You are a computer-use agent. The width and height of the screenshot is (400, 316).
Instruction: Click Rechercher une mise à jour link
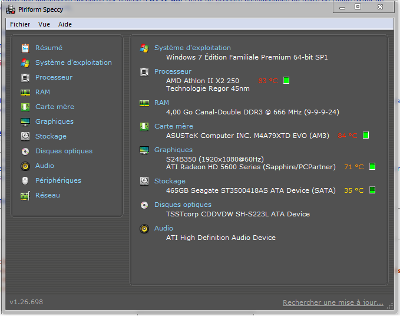pyautogui.click(x=333, y=302)
